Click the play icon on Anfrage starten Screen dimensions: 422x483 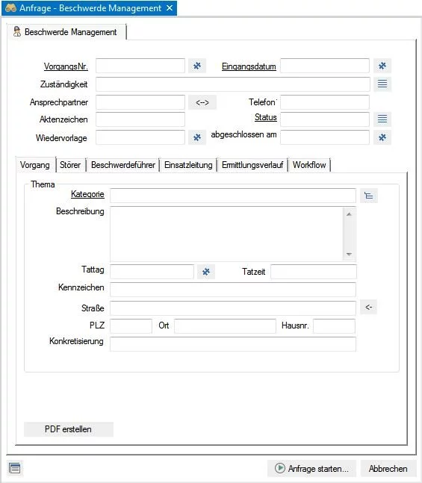pos(280,468)
